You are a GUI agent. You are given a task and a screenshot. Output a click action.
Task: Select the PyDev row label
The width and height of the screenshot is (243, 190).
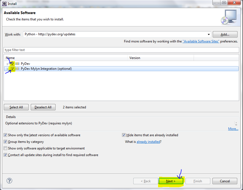tap(25, 64)
